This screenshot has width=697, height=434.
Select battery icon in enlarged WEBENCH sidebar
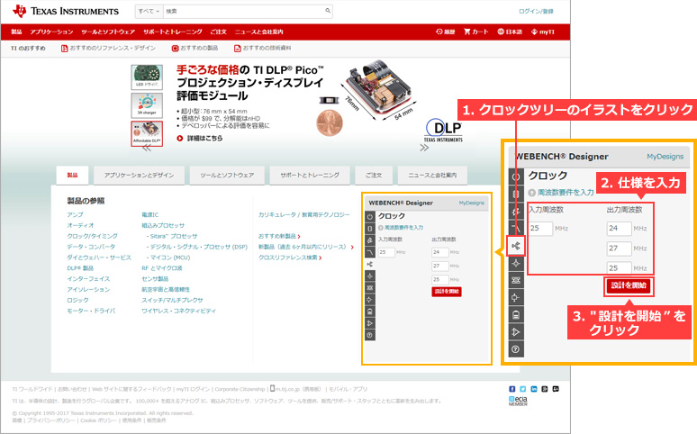(516, 315)
